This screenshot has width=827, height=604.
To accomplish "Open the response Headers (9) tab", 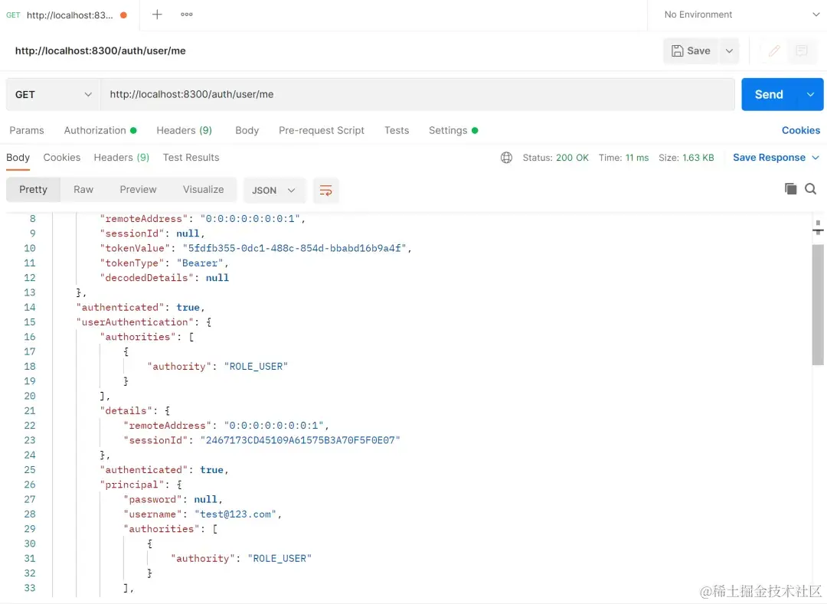I will pos(121,158).
